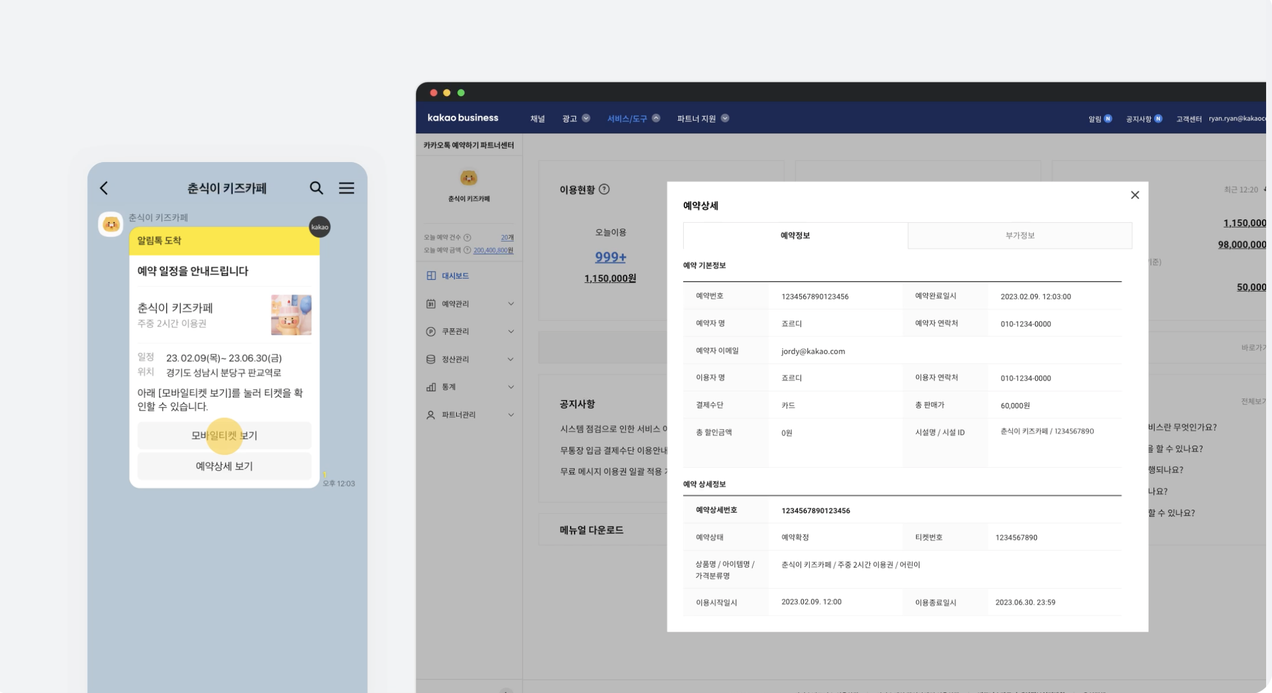Switch to the 부가정보 tab
Image resolution: width=1272 pixels, height=693 pixels.
click(1020, 235)
